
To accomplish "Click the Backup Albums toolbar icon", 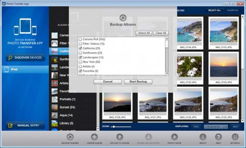I will pos(70,137).
